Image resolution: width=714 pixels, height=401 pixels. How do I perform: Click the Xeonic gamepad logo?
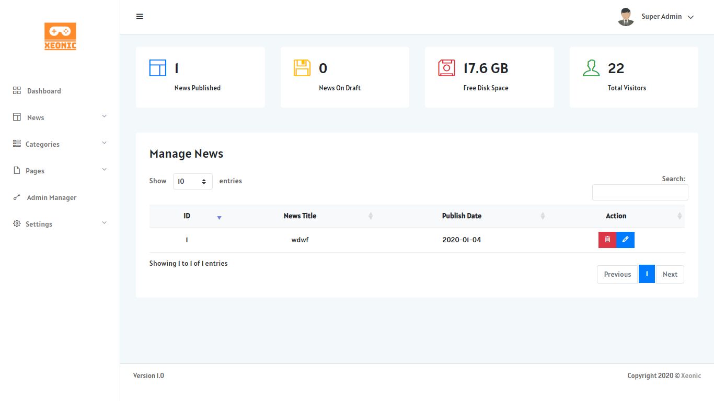tap(60, 36)
